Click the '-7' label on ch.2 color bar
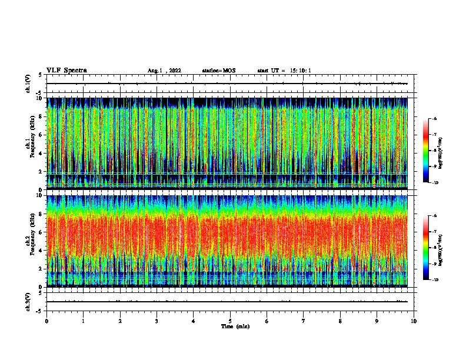Image resolution: width=466 pixels, height=360 pixels. (434, 232)
